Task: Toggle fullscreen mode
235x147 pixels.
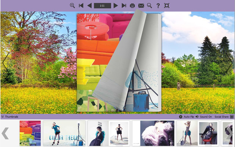Action: (x=167, y=6)
